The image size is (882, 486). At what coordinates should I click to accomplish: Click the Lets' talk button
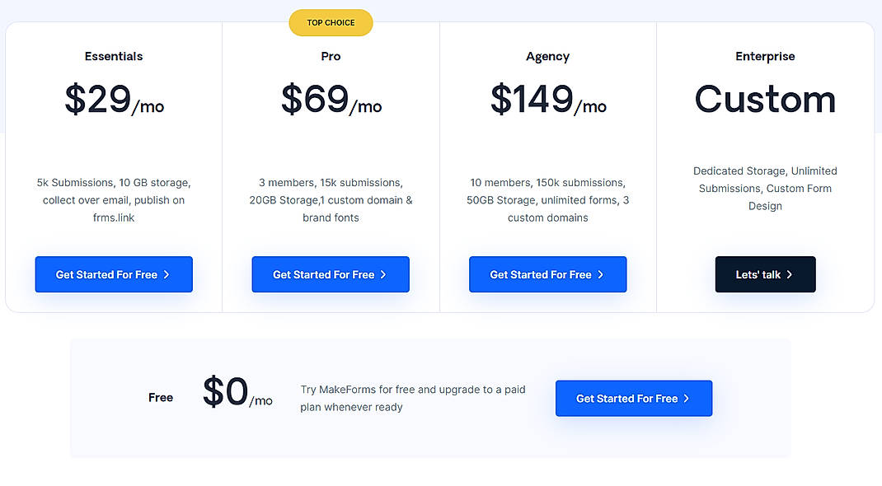765,273
